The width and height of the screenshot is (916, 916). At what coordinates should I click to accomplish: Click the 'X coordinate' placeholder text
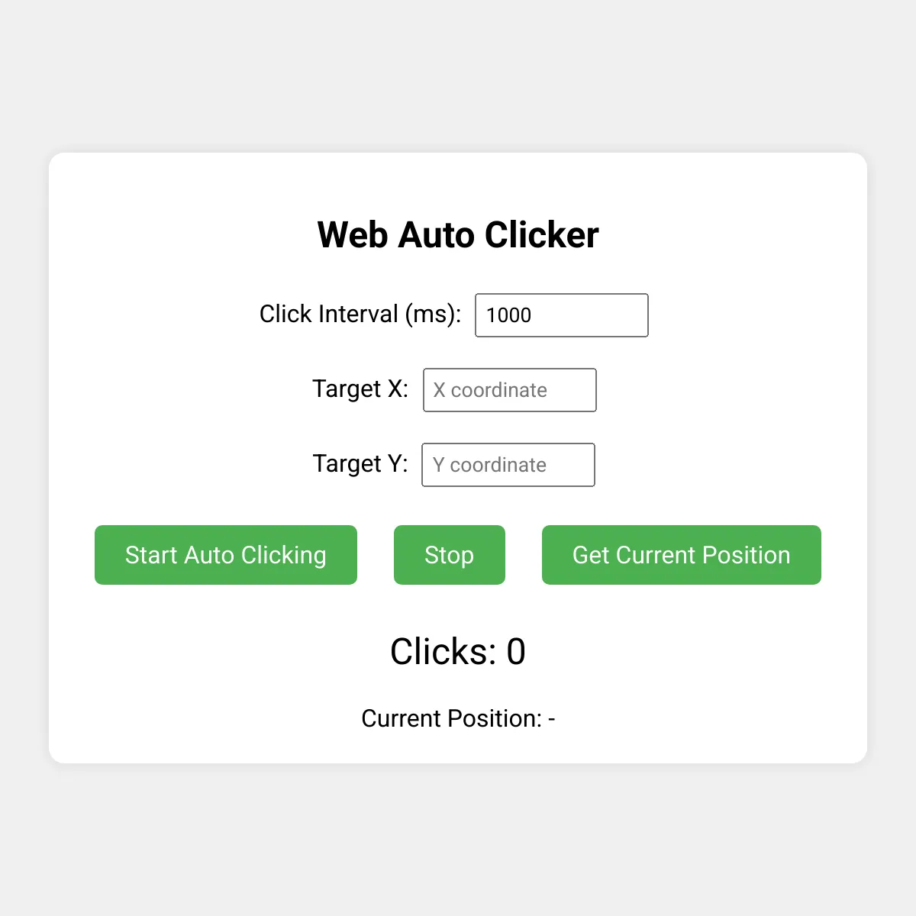pyautogui.click(x=490, y=390)
